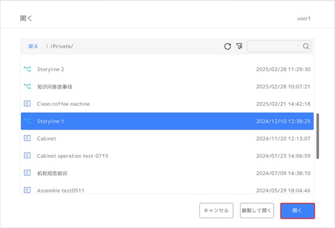Image resolution: width=335 pixels, height=228 pixels.
Task: Click the storyline icon beside 知识问答故事线
Action: [x=27, y=86]
